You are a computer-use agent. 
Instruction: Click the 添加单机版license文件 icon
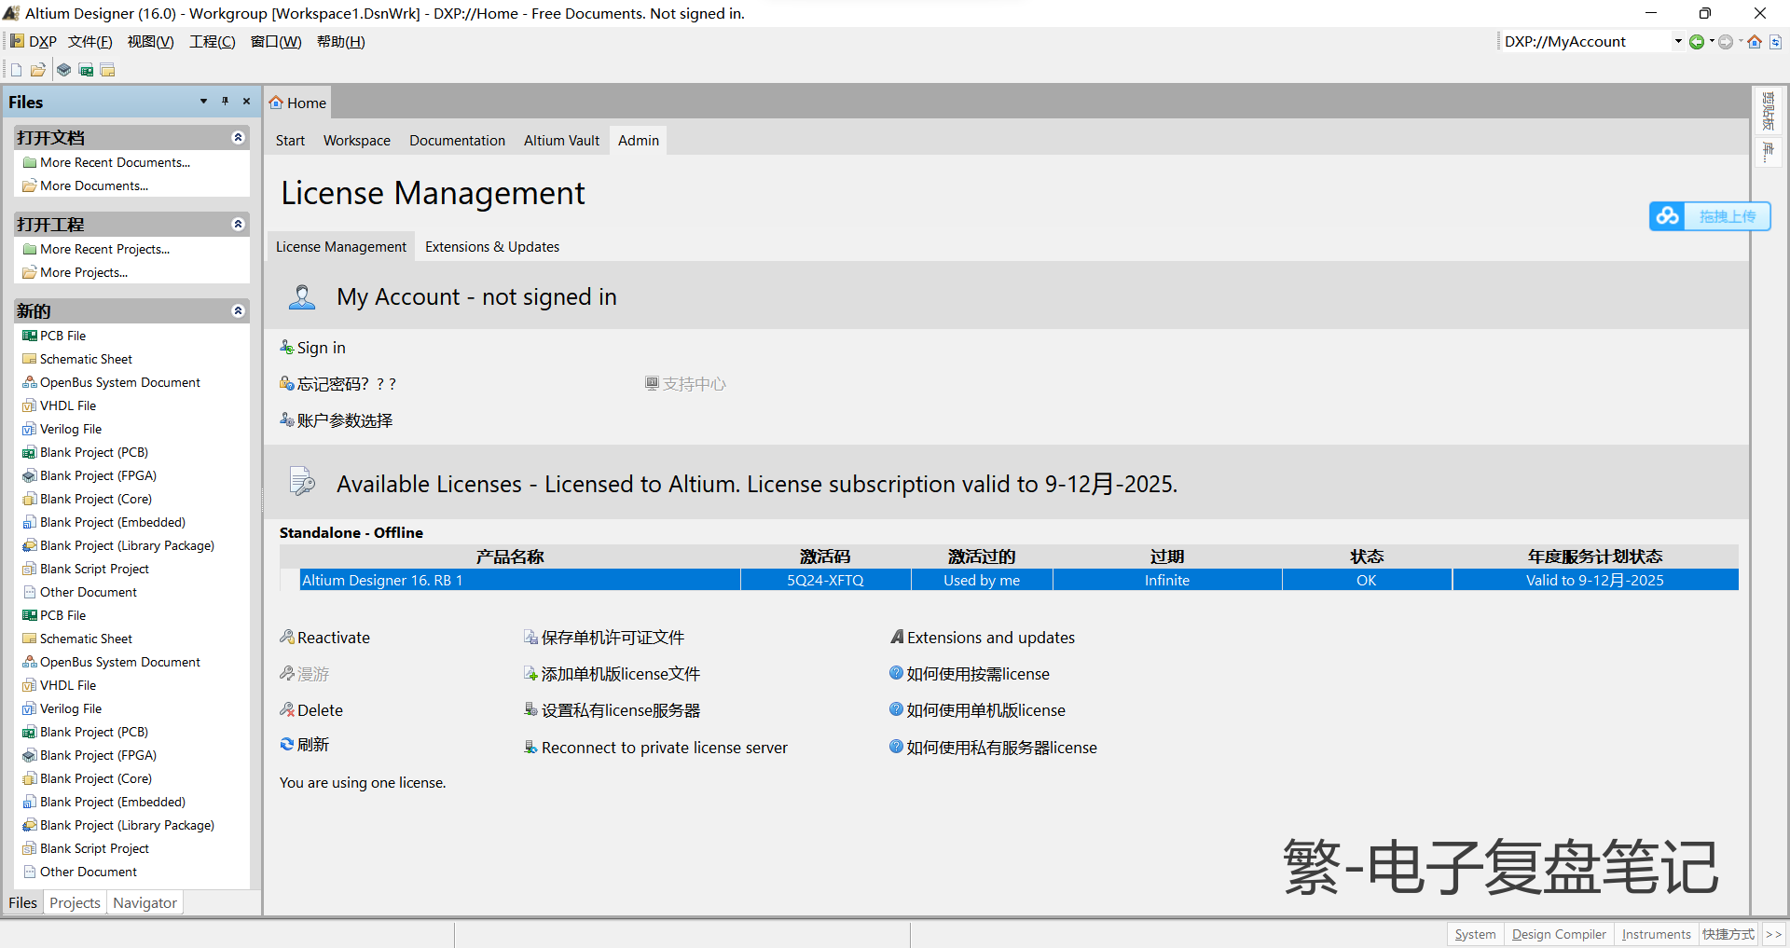click(530, 674)
